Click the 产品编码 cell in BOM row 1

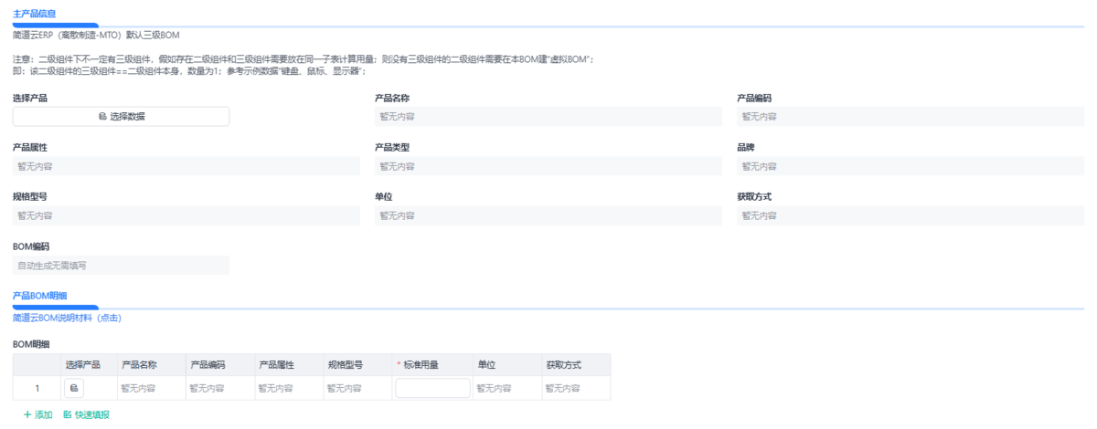tap(219, 388)
